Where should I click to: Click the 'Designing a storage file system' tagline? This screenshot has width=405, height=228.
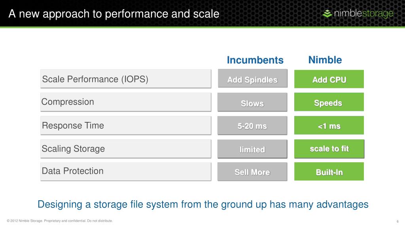tap(203, 204)
